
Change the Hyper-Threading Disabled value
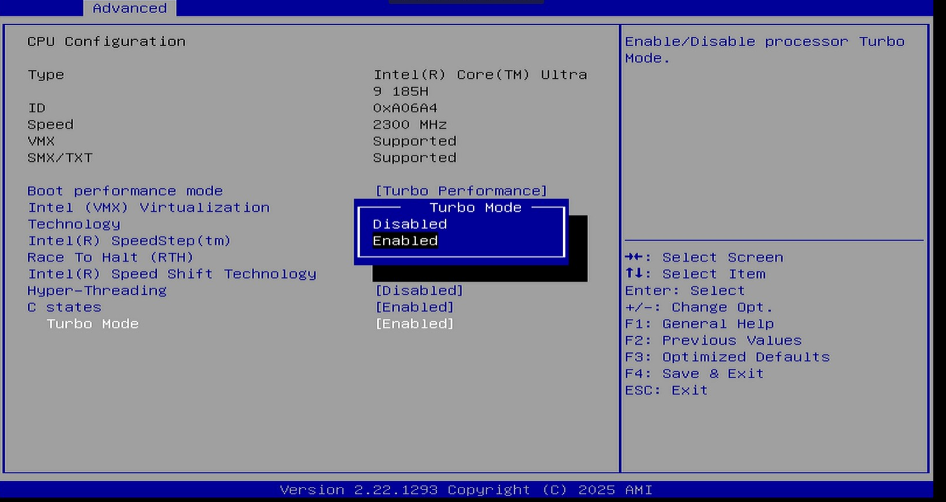pos(419,291)
